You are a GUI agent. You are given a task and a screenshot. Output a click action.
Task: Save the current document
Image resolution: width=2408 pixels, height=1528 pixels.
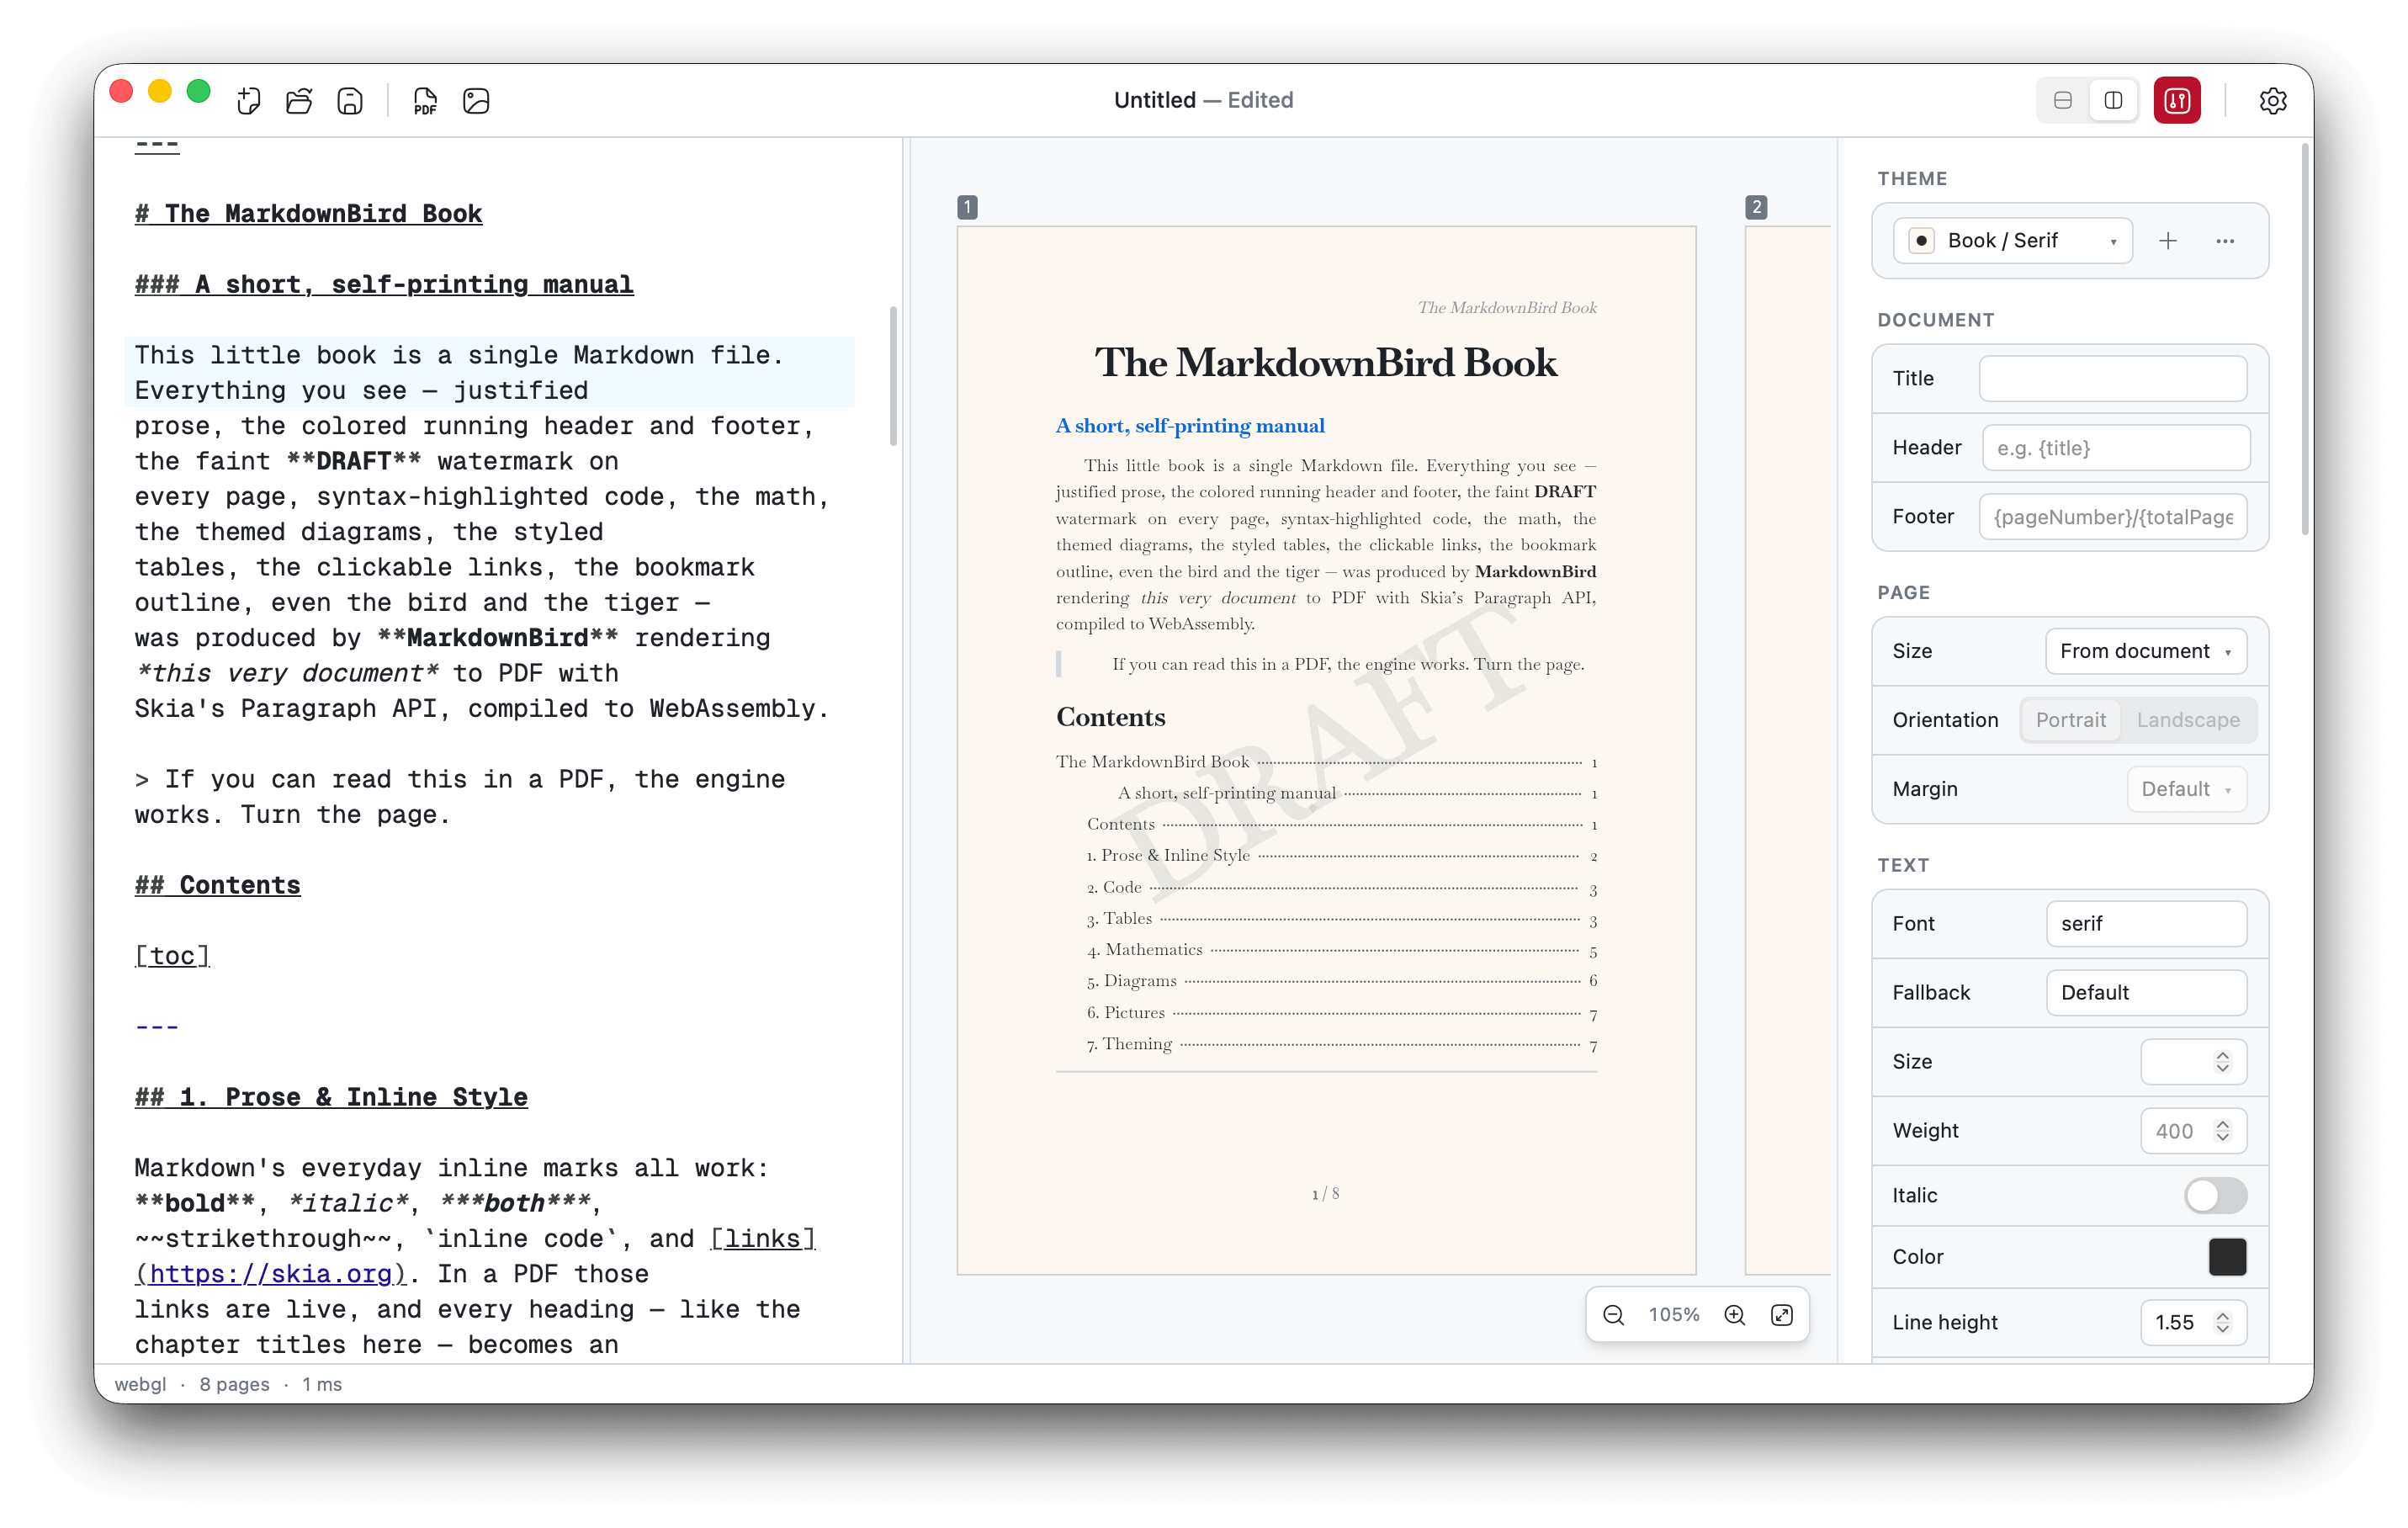(x=350, y=101)
